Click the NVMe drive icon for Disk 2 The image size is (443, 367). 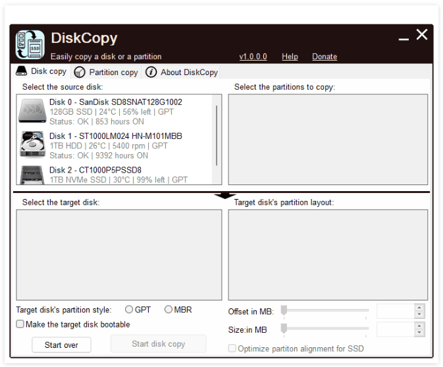(32, 175)
